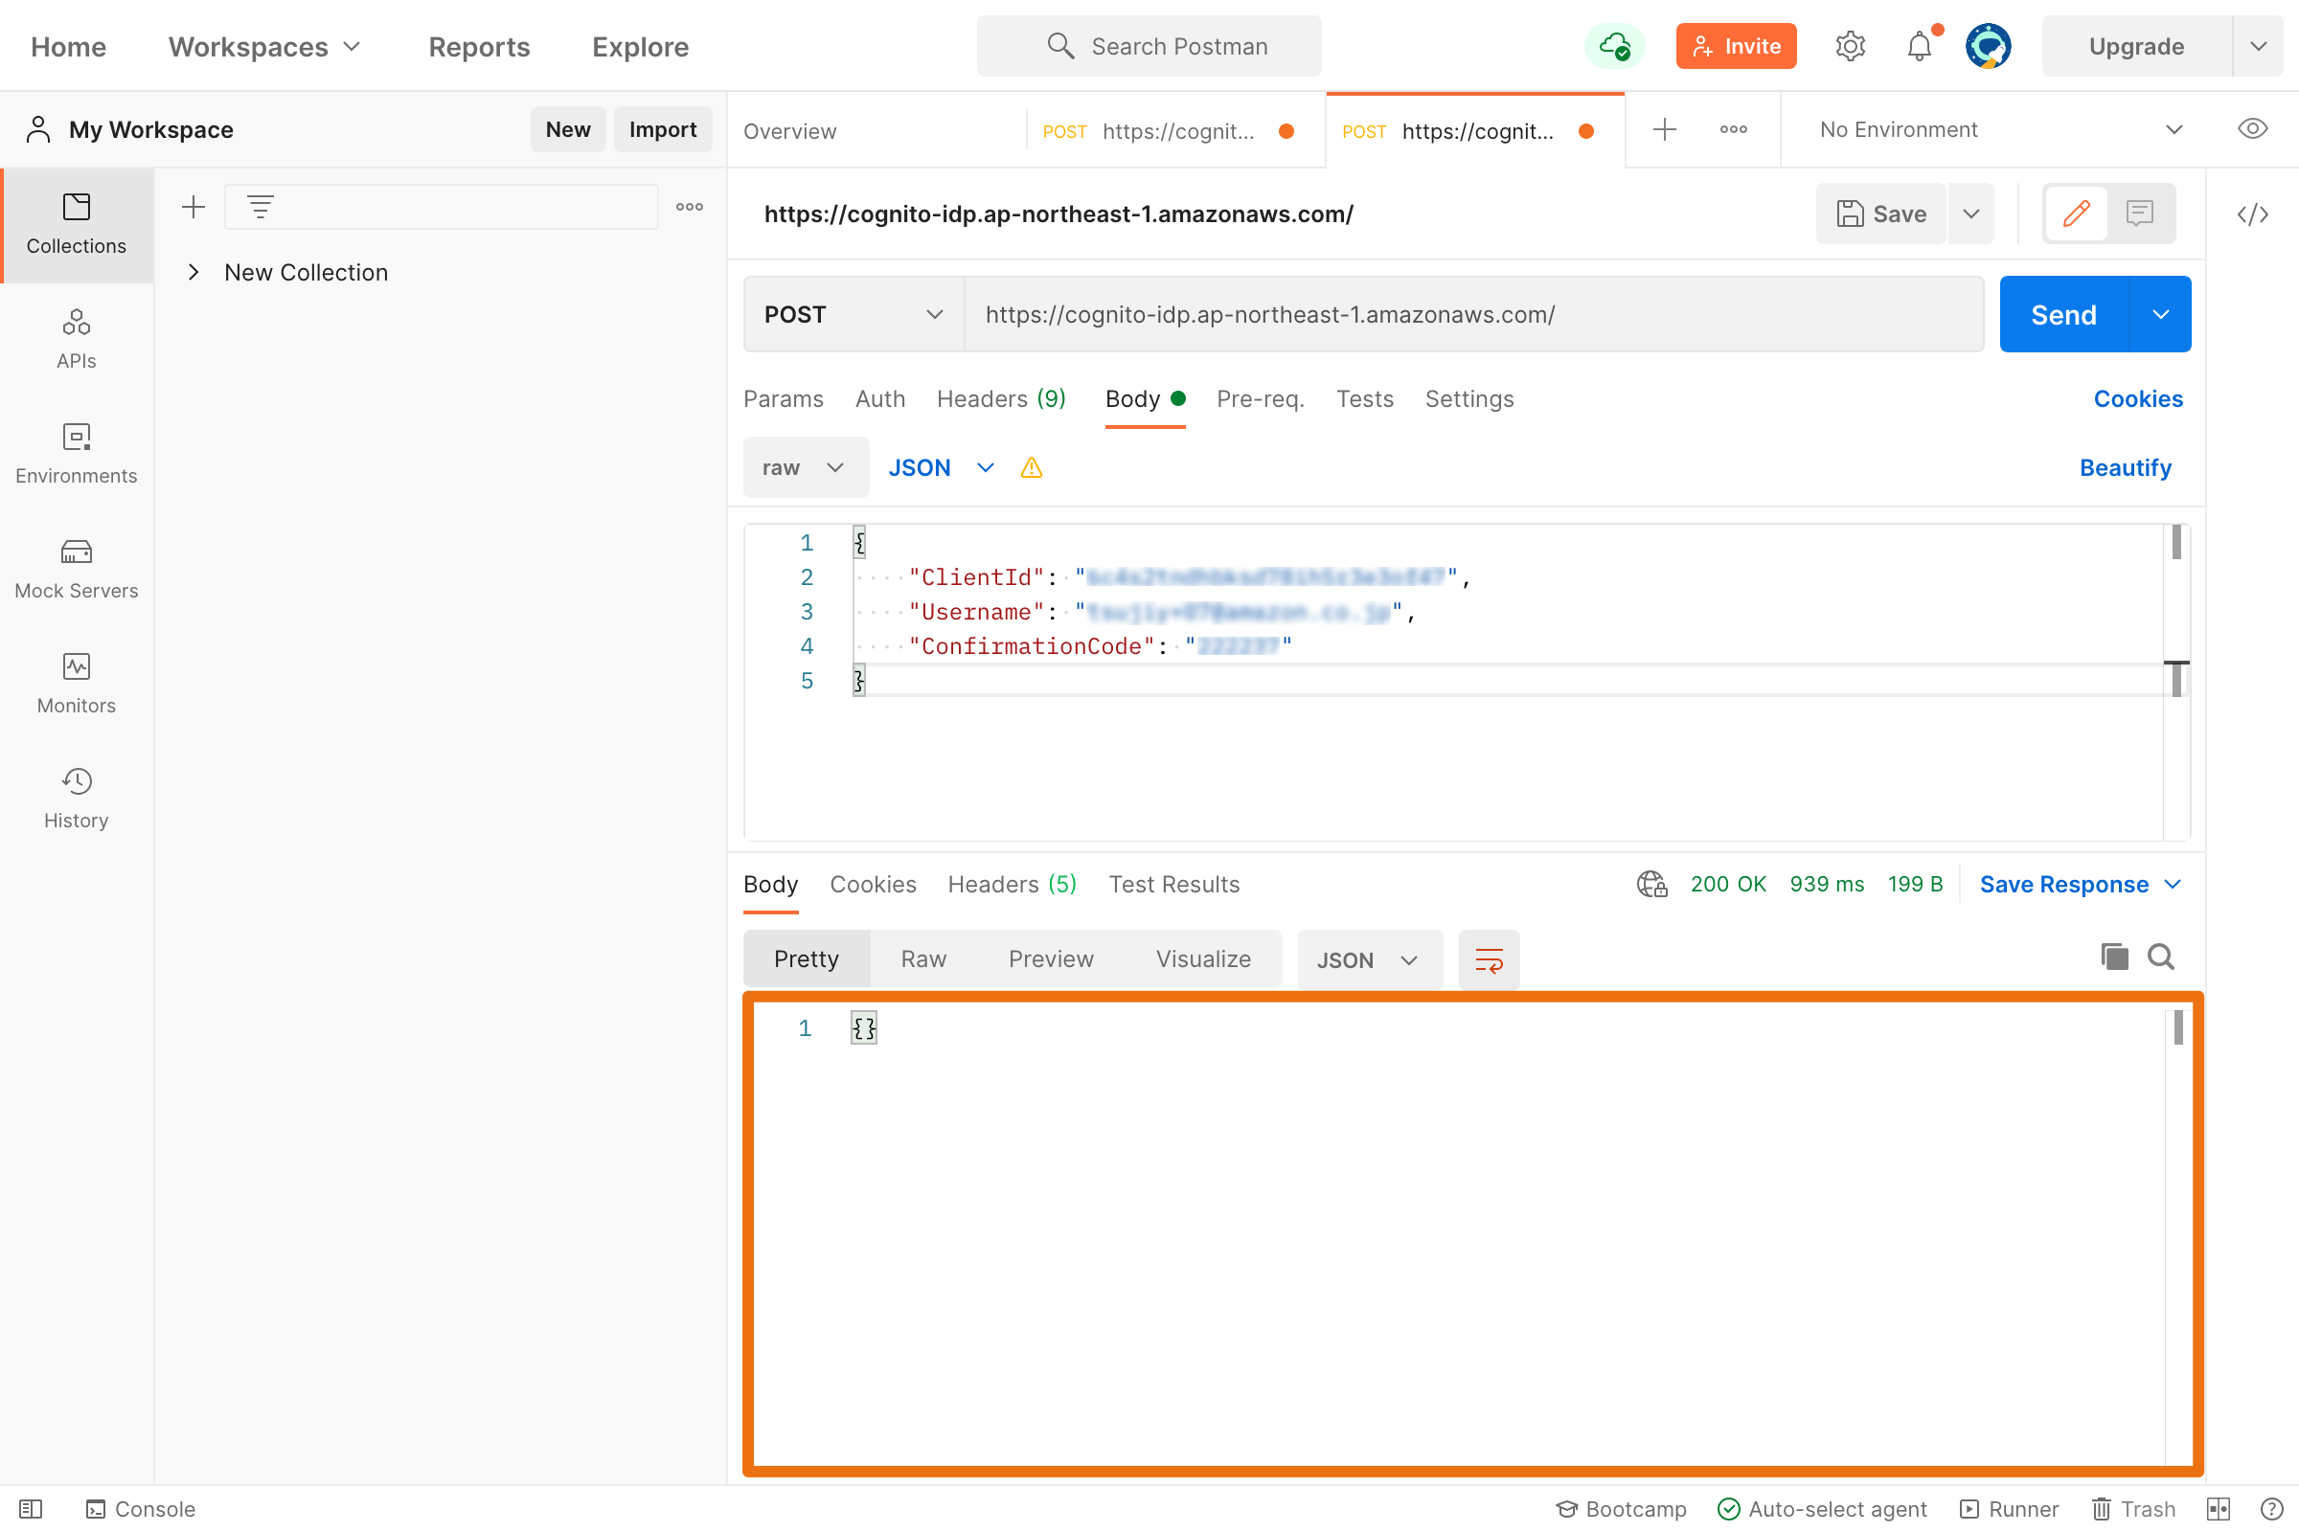Switch to the Pre-req. tab
This screenshot has width=2299, height=1532.
(x=1260, y=398)
